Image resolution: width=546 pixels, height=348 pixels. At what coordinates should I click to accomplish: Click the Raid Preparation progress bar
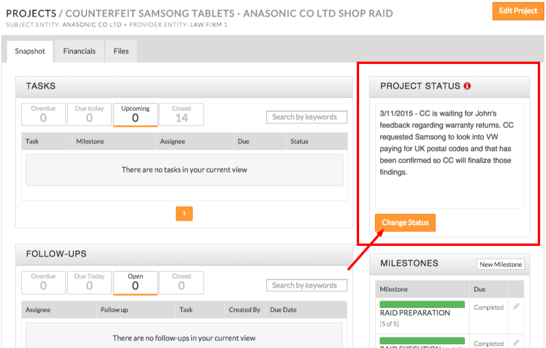tap(422, 305)
